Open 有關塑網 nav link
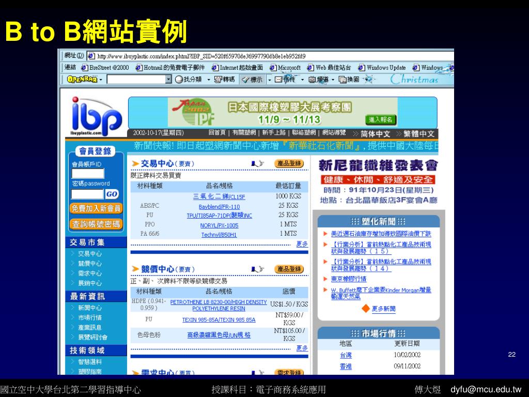The height and width of the screenshot is (397, 529). (x=244, y=133)
